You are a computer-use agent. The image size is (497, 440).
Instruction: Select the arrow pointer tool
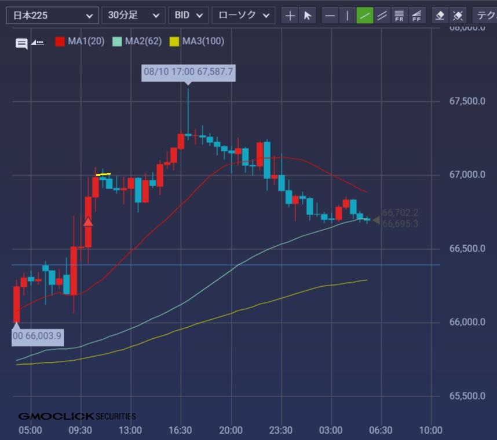[x=307, y=16]
